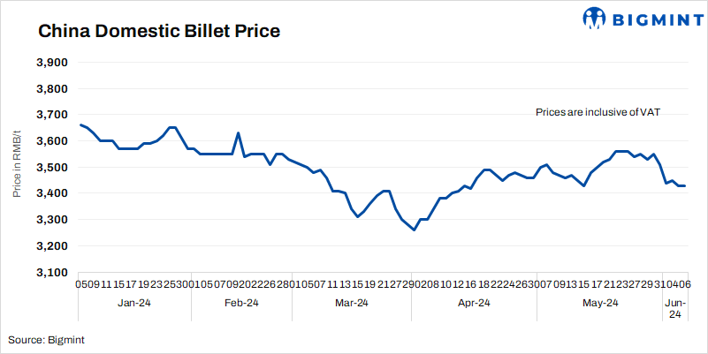The width and height of the screenshot is (708, 354).
Task: Click the 3,500 y-axis gridline label
Action: [x=53, y=167]
